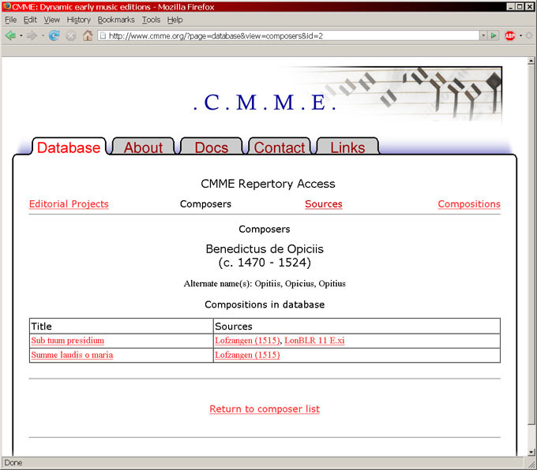The height and width of the screenshot is (470, 537).
Task: Click the vertical scrollbar thumb
Action: coord(531,245)
